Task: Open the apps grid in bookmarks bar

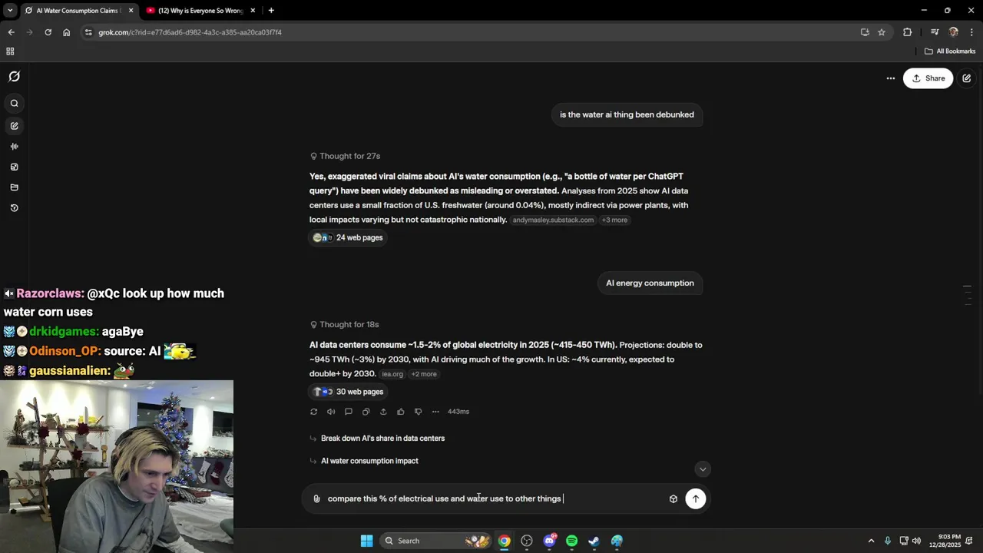Action: [x=10, y=51]
